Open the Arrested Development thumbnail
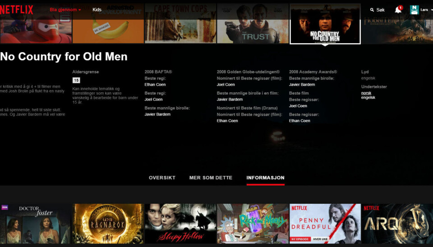The image size is (433, 247). point(108,23)
